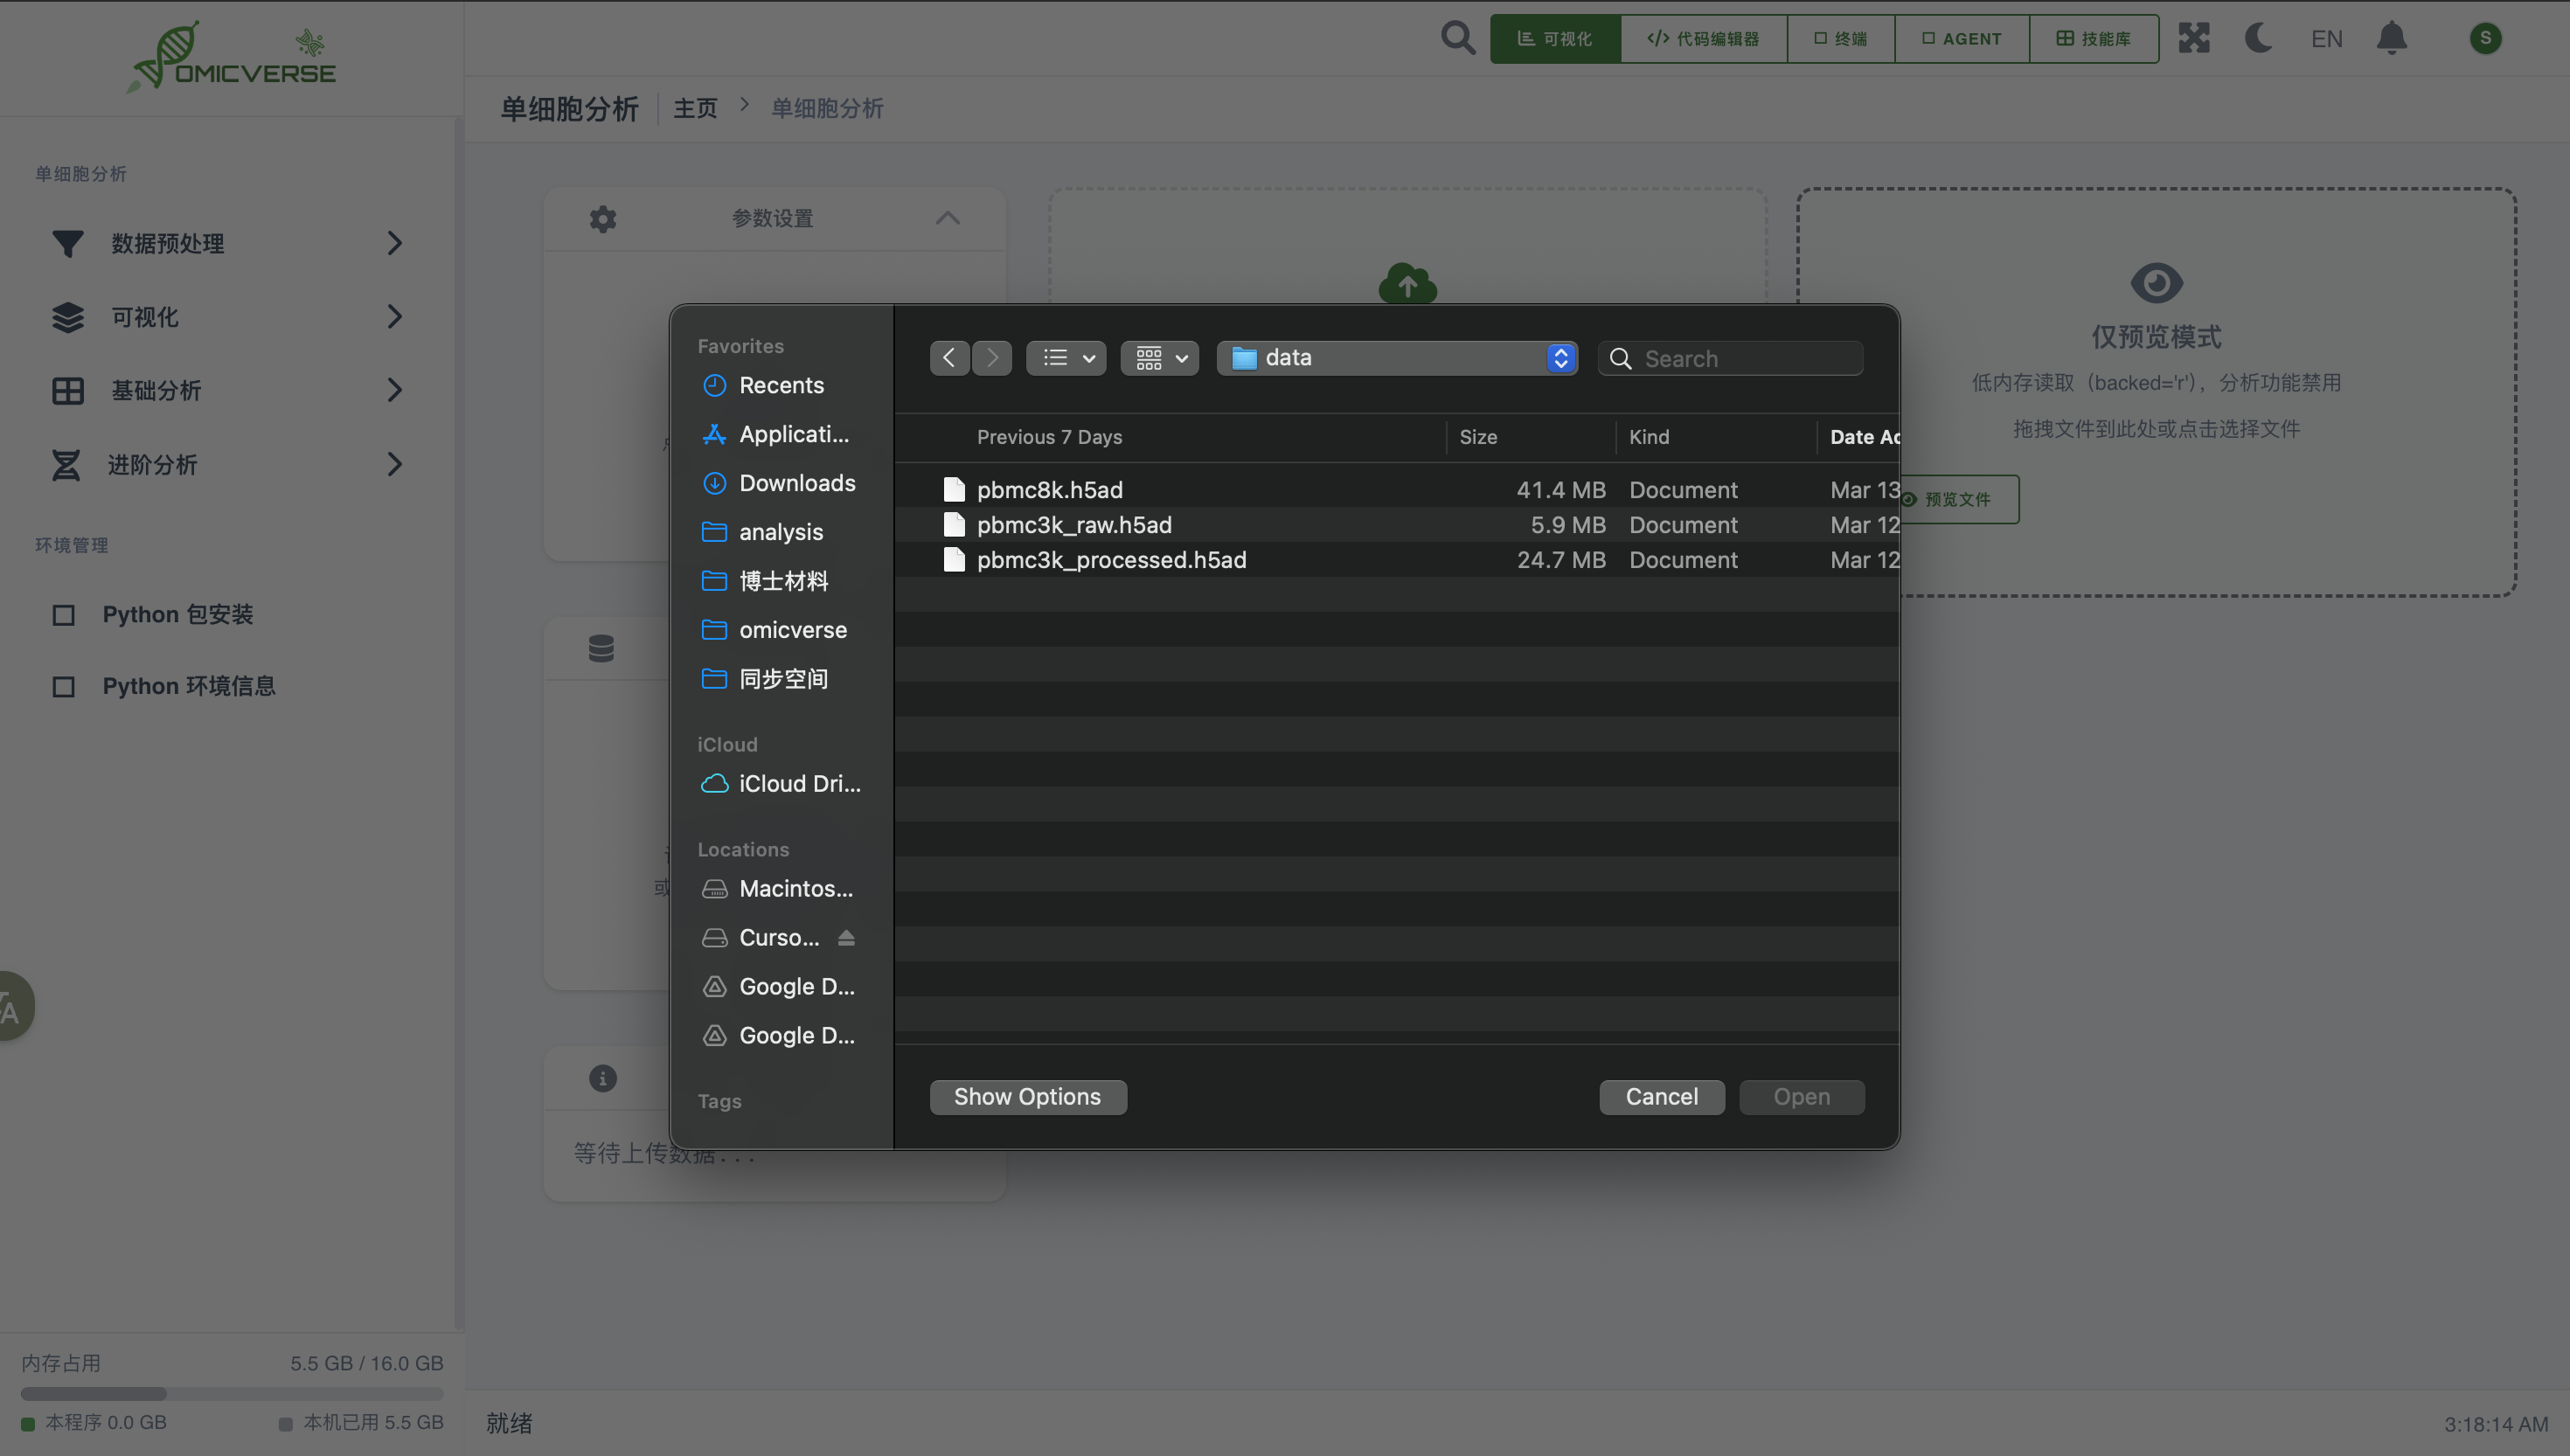The width and height of the screenshot is (2570, 1456).
Task: Click the green user avatar icon
Action: 2484,38
